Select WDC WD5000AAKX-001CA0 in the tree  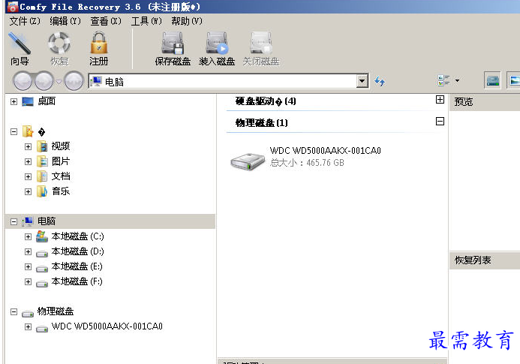click(107, 326)
